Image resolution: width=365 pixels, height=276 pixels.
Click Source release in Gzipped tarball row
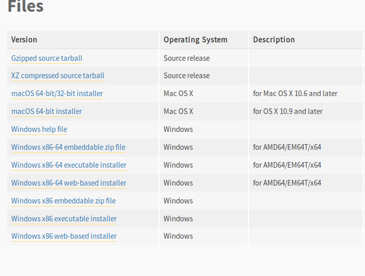click(x=187, y=58)
